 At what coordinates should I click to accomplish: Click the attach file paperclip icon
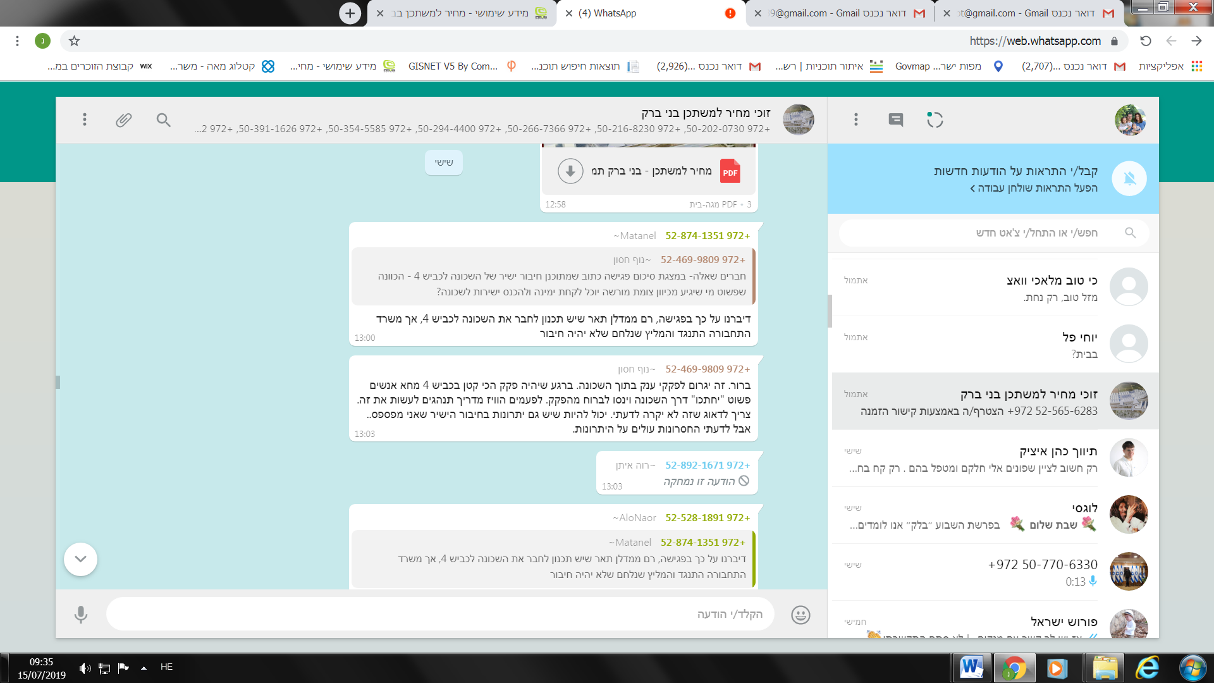point(124,120)
